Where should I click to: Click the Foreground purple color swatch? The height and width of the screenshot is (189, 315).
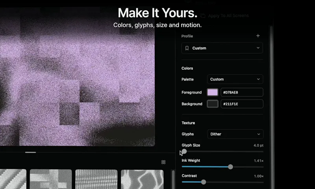213,92
